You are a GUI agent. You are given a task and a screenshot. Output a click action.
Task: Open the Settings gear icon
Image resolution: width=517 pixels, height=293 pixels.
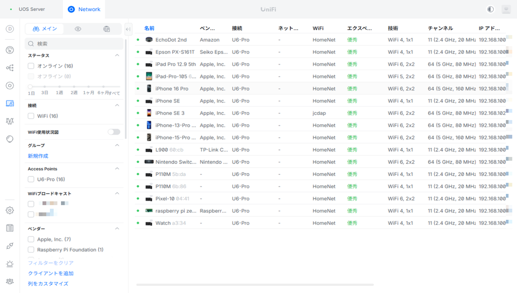10,210
